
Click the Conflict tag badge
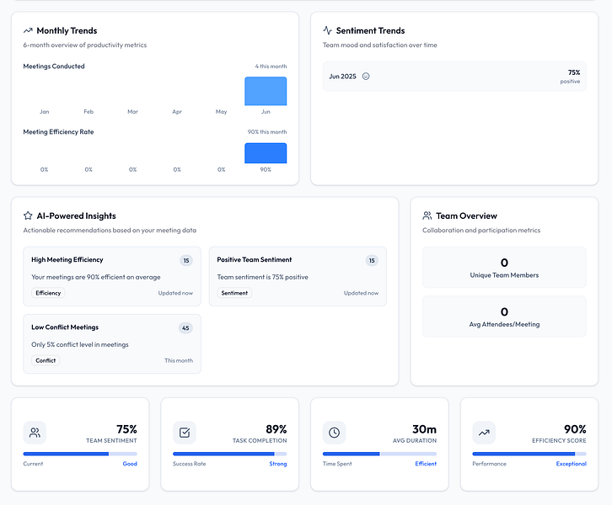pos(46,360)
